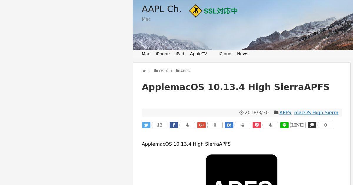
Task: Click the clock icon beside the date
Action: (242, 112)
